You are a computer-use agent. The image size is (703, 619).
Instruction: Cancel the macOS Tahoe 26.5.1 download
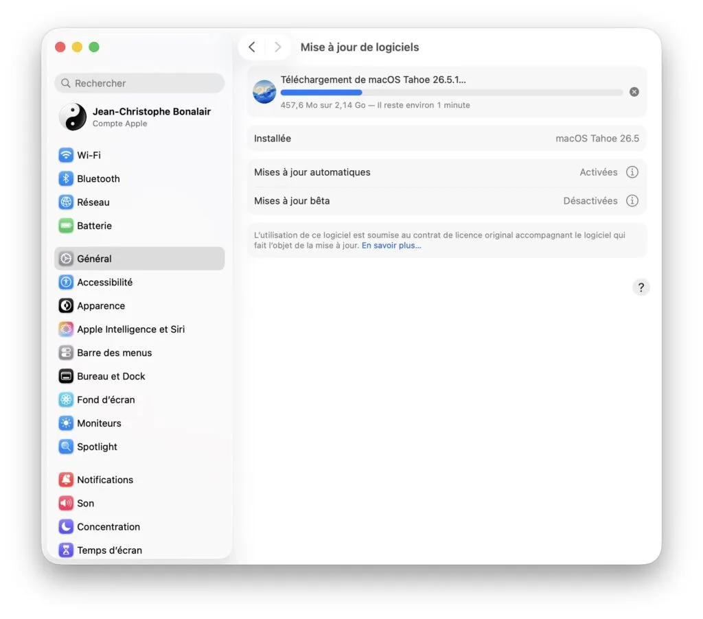634,92
